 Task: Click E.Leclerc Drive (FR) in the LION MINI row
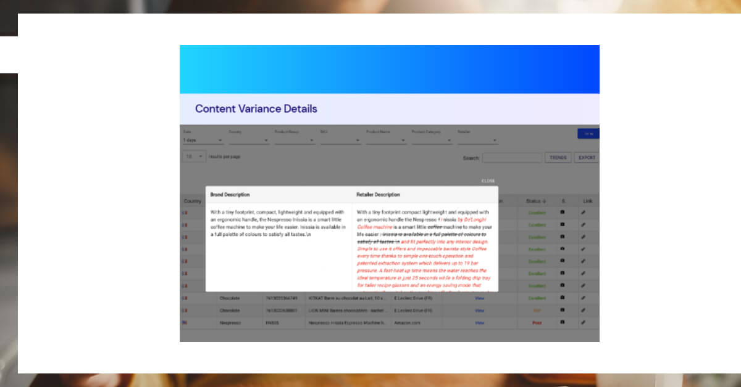pyautogui.click(x=413, y=310)
